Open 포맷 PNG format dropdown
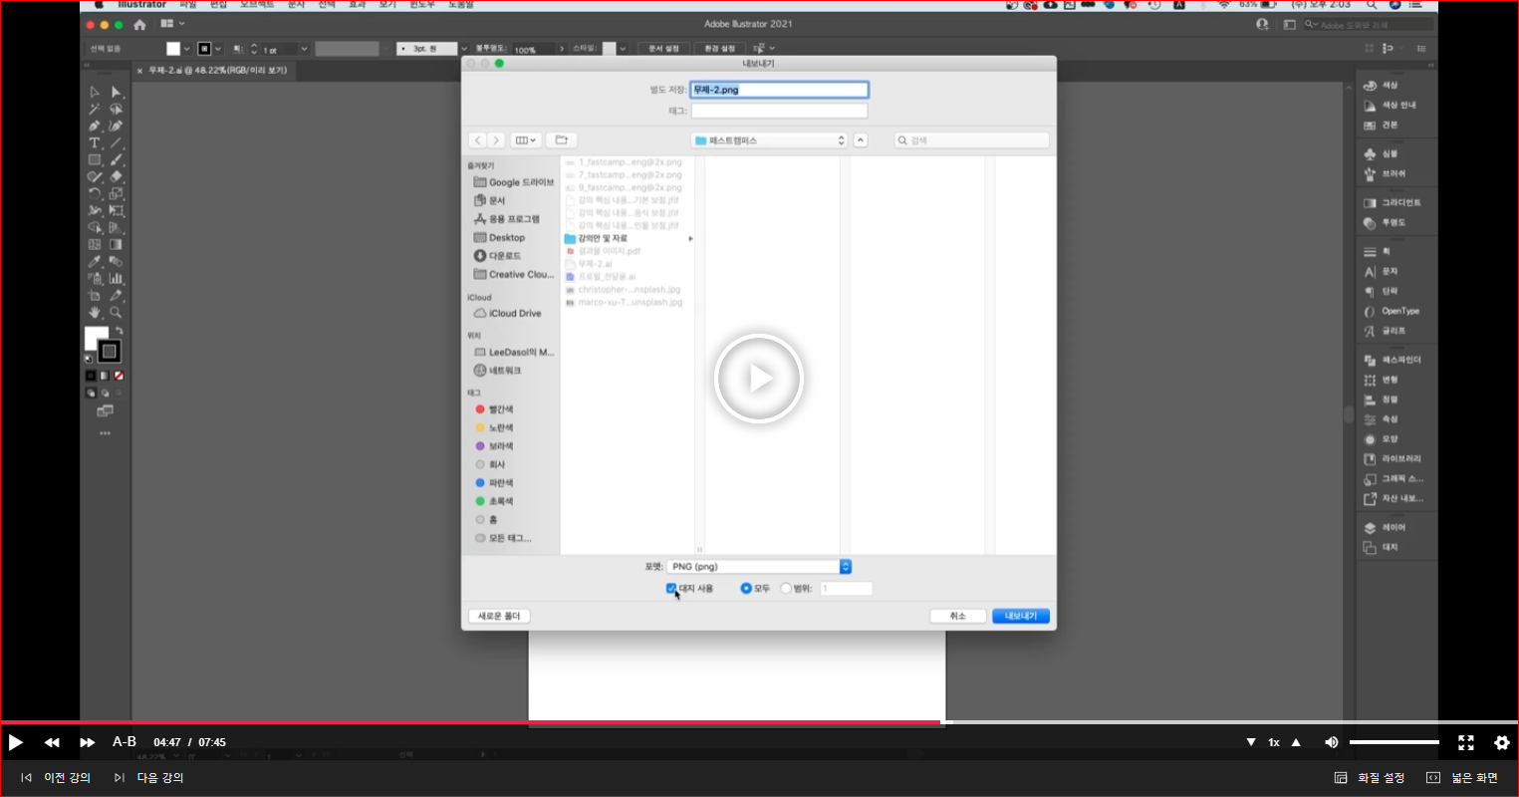This screenshot has width=1519, height=797. point(759,567)
